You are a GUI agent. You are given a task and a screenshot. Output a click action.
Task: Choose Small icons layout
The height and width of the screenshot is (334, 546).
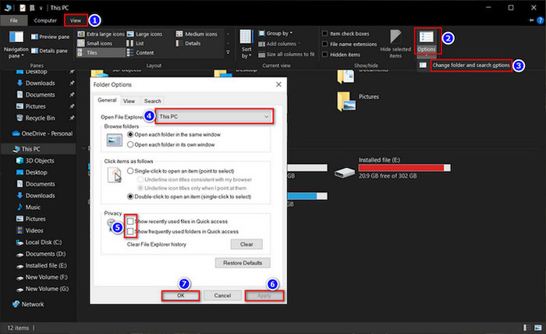(x=95, y=43)
